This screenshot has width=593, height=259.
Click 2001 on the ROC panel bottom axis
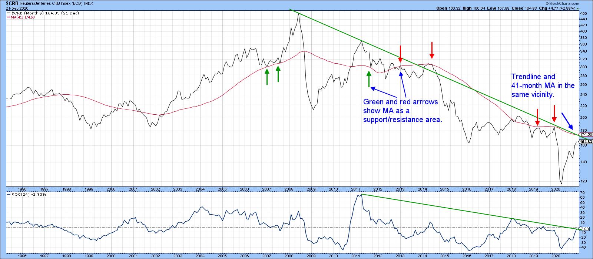pyautogui.click(x=133, y=256)
